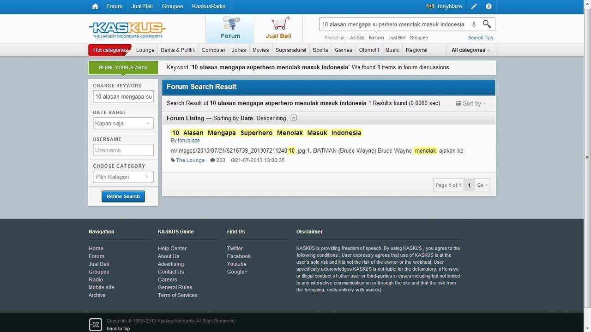This screenshot has width=591, height=332.
Task: Open Term of Services footer link
Action: pos(178,295)
